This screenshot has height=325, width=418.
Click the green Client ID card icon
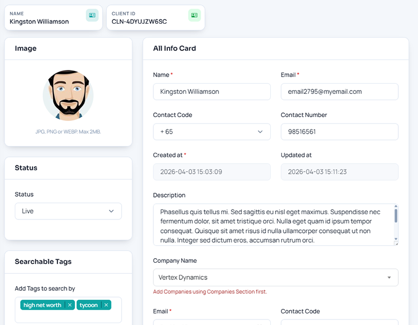coord(194,15)
